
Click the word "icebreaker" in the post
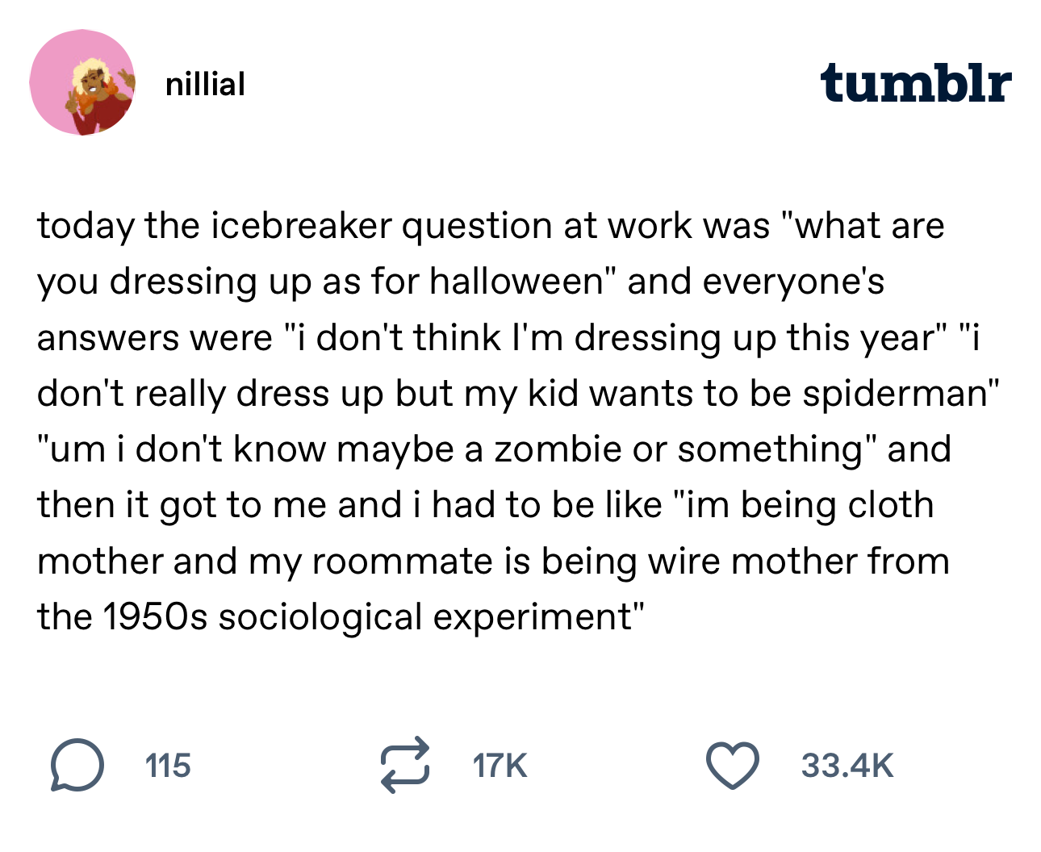coord(301,226)
